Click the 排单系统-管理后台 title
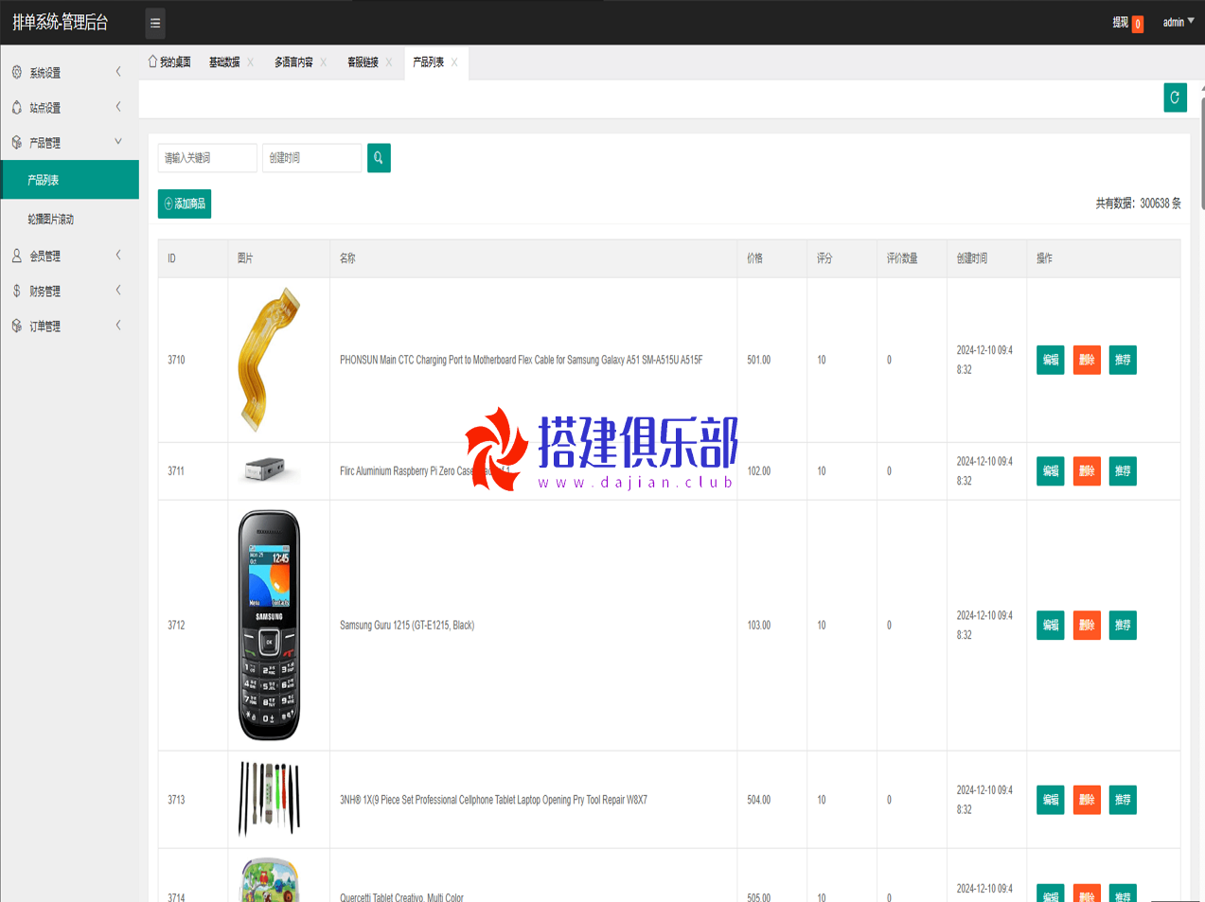The width and height of the screenshot is (1205, 902). click(x=61, y=22)
